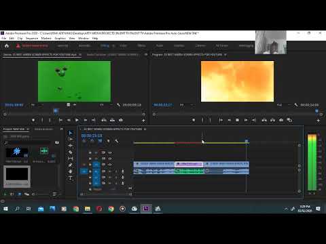The width and height of the screenshot is (326, 244).
Task: Select the pink middle video clip
Action: click(x=189, y=164)
